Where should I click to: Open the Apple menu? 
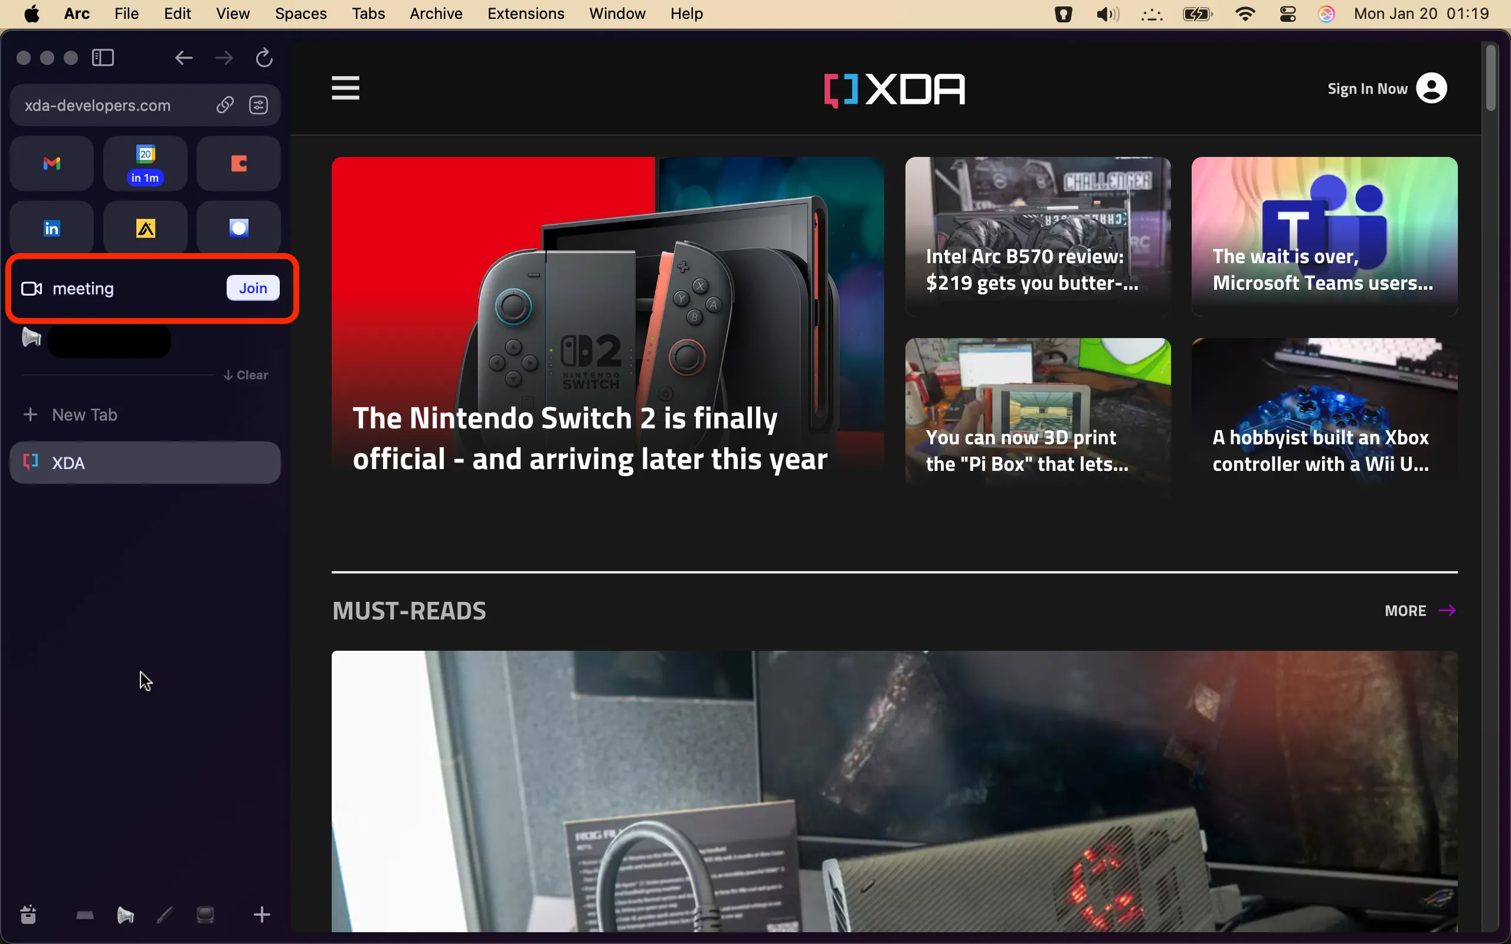(x=32, y=14)
